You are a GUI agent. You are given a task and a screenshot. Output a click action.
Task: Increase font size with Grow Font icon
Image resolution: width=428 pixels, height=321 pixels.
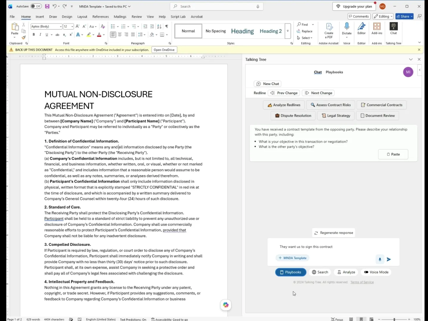77,26
